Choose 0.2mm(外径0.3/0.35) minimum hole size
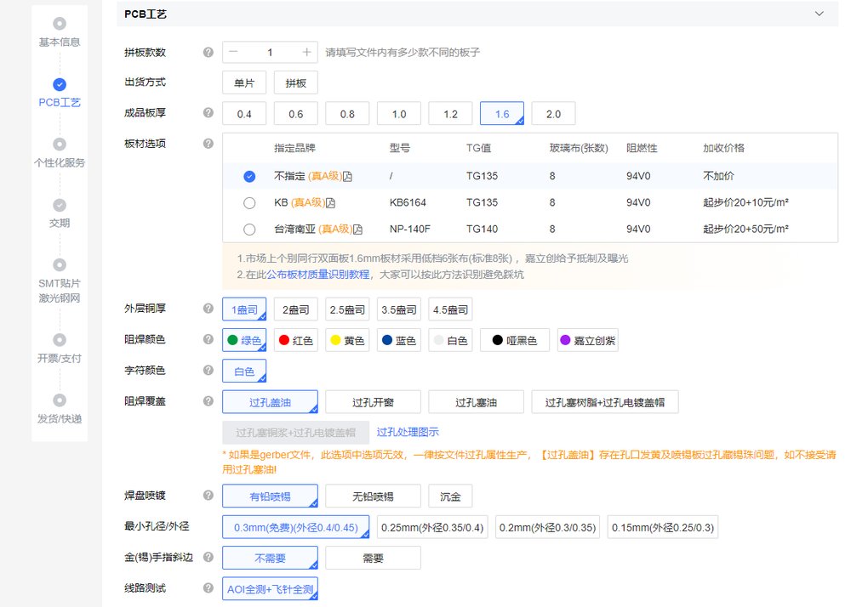The image size is (851, 607). tap(547, 527)
